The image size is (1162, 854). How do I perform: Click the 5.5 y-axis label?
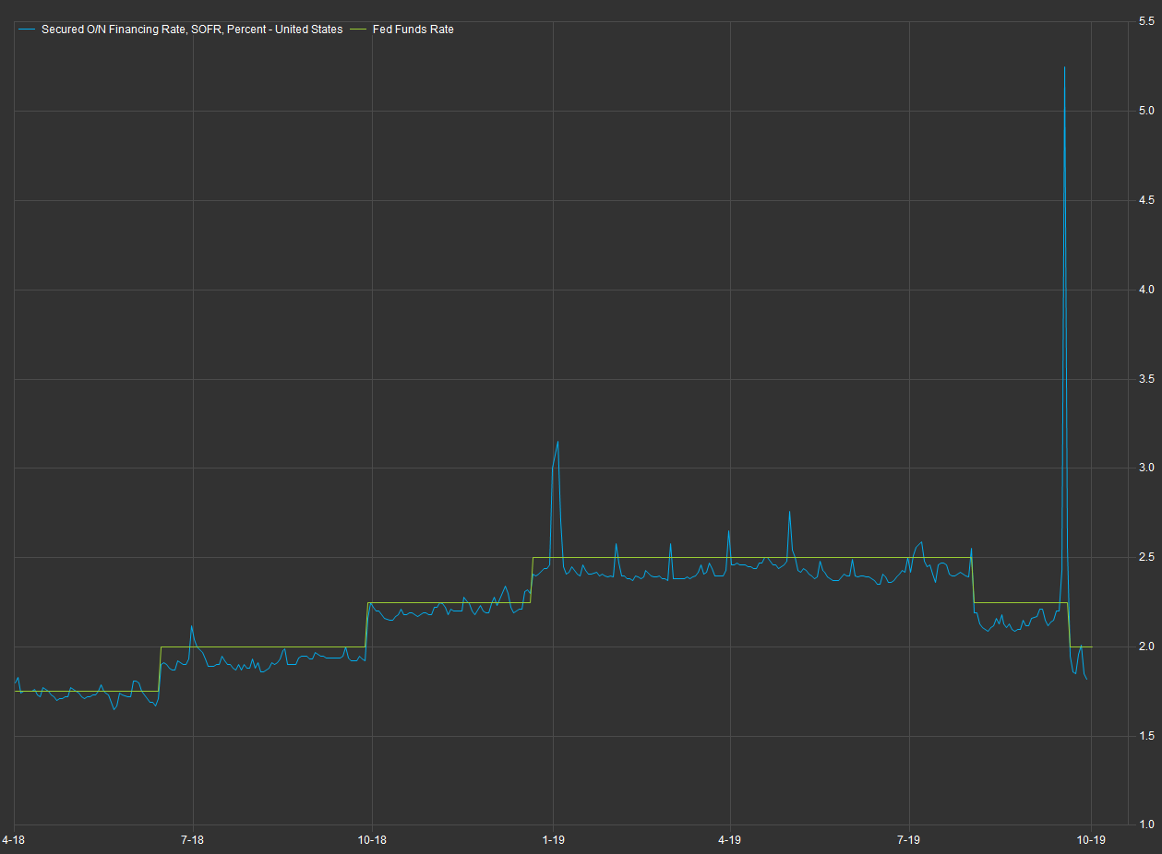[x=1146, y=21]
